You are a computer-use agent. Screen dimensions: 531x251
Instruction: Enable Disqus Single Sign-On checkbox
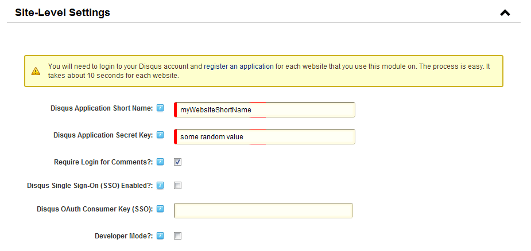[x=178, y=185]
